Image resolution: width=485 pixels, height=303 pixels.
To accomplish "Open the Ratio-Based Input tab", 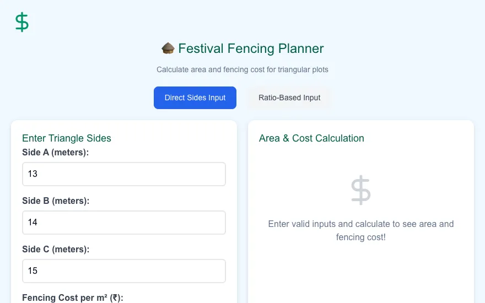I will [x=289, y=98].
